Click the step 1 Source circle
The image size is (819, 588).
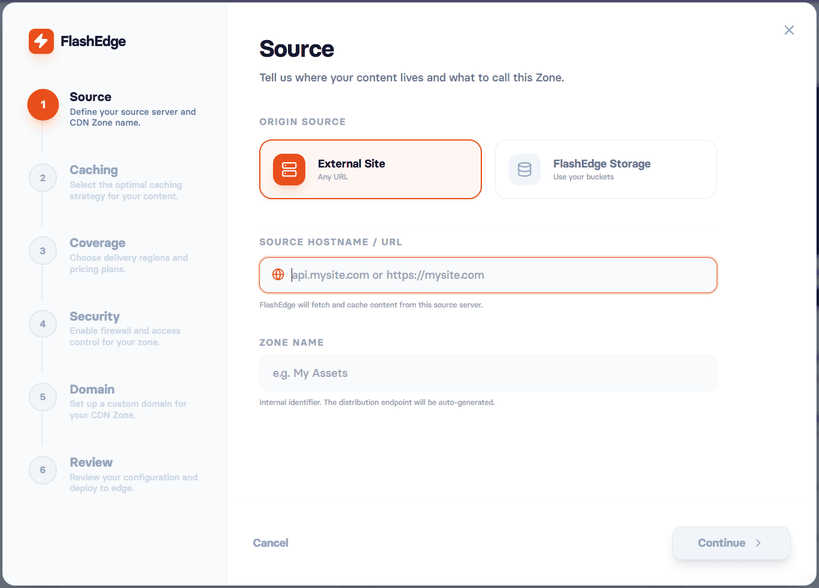pyautogui.click(x=43, y=105)
